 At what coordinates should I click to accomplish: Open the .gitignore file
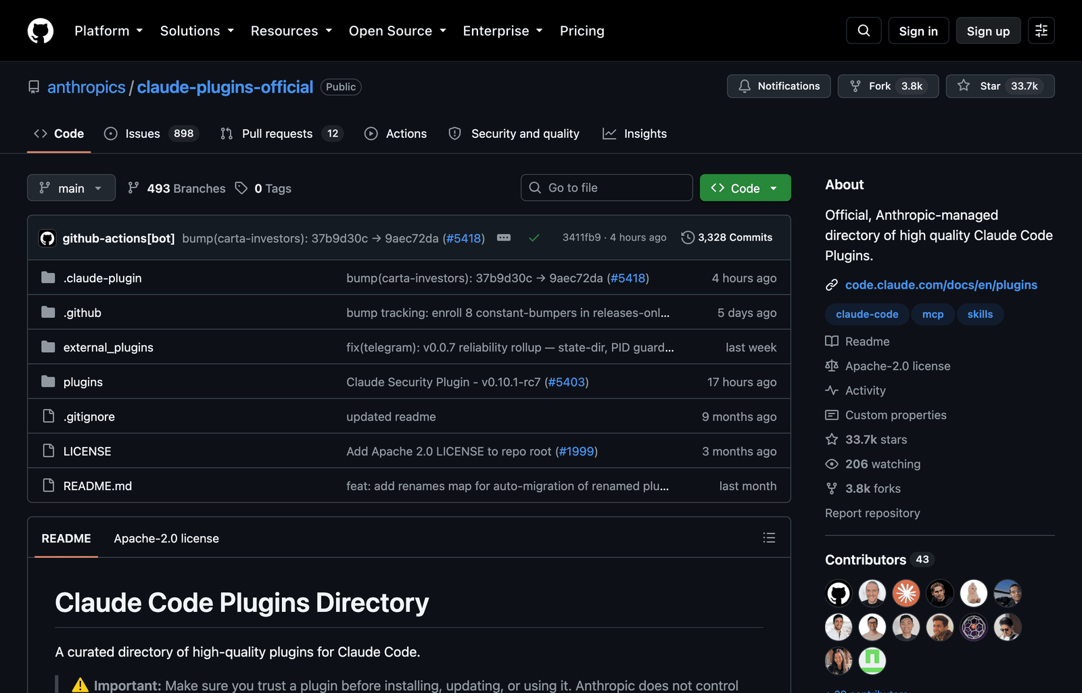click(89, 417)
